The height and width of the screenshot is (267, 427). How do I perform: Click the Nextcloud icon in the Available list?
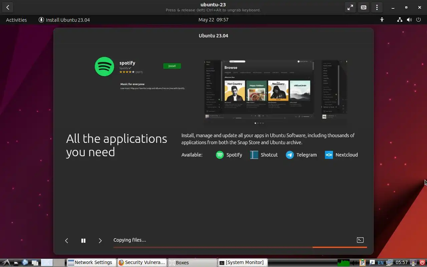(x=329, y=155)
